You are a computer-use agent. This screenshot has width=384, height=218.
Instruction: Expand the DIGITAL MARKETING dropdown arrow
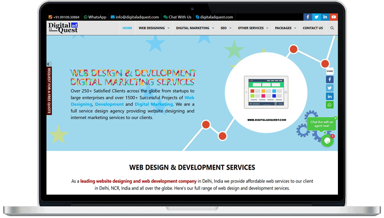[213, 28]
